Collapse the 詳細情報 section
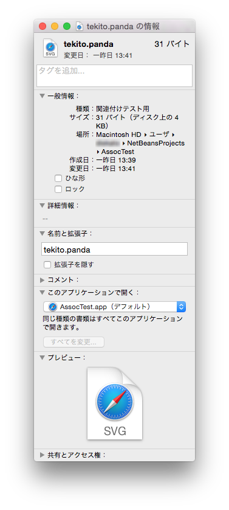 pos(42,206)
